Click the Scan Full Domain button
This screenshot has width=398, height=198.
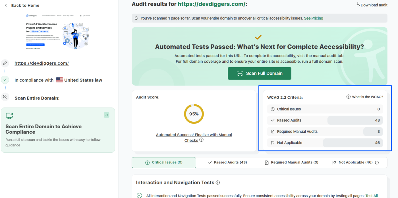click(x=260, y=73)
